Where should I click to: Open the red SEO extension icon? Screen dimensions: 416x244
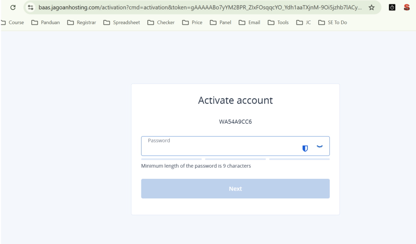407,8
